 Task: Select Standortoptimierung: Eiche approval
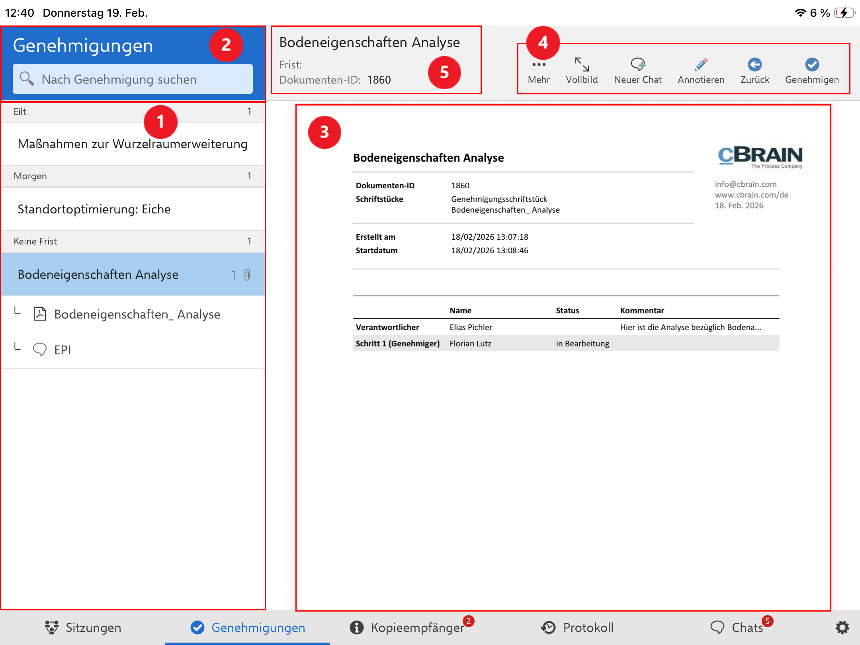(94, 209)
